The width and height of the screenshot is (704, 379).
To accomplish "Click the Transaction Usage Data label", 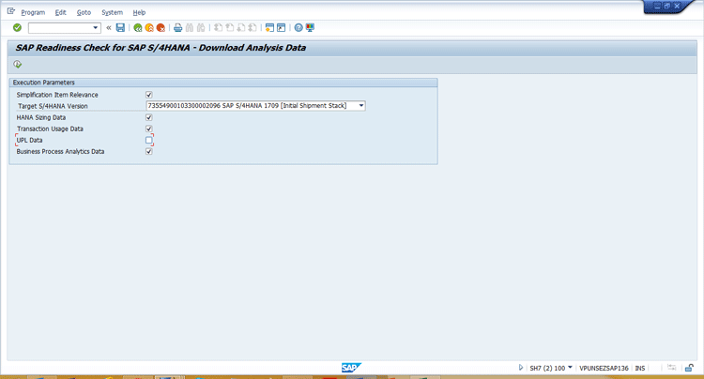I will [x=50, y=129].
